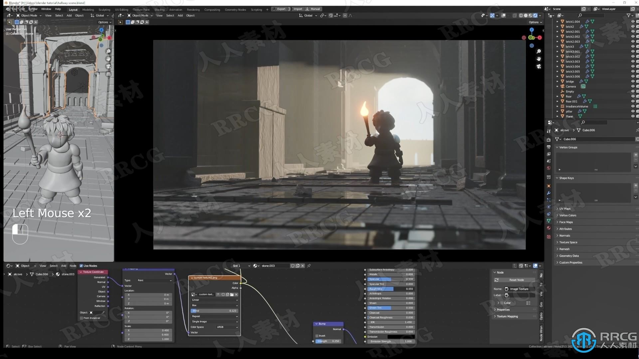
Task: Toggle viewport overlays in main viewport
Action: pos(504,15)
